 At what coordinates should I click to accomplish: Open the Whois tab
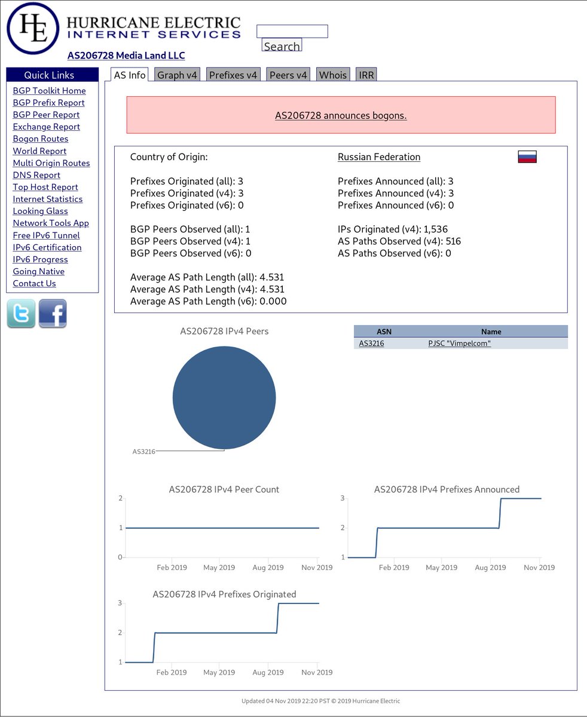[x=333, y=75]
